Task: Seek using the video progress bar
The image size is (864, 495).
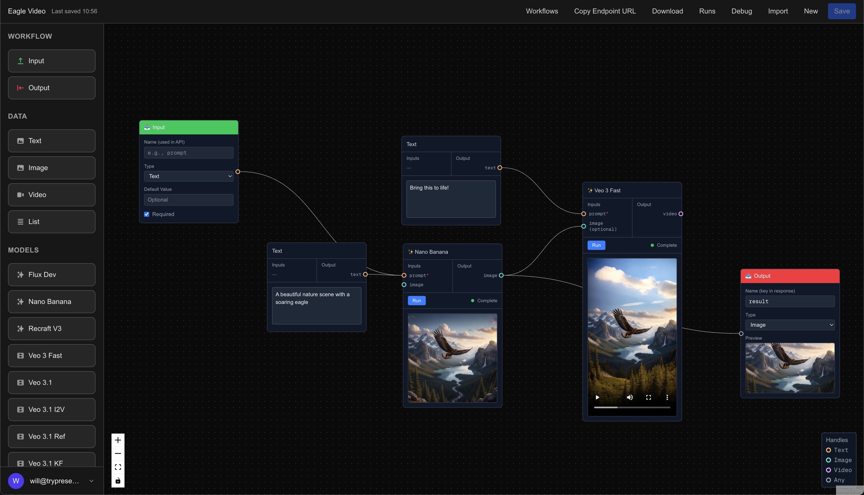Action: click(x=632, y=407)
